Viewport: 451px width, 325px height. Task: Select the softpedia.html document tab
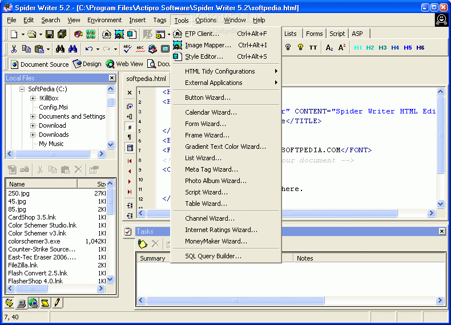[x=146, y=79]
